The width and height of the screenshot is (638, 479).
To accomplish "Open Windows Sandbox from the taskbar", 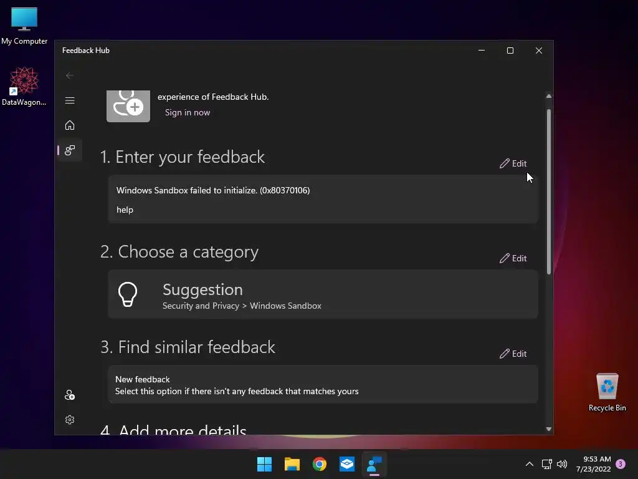I will [346, 464].
